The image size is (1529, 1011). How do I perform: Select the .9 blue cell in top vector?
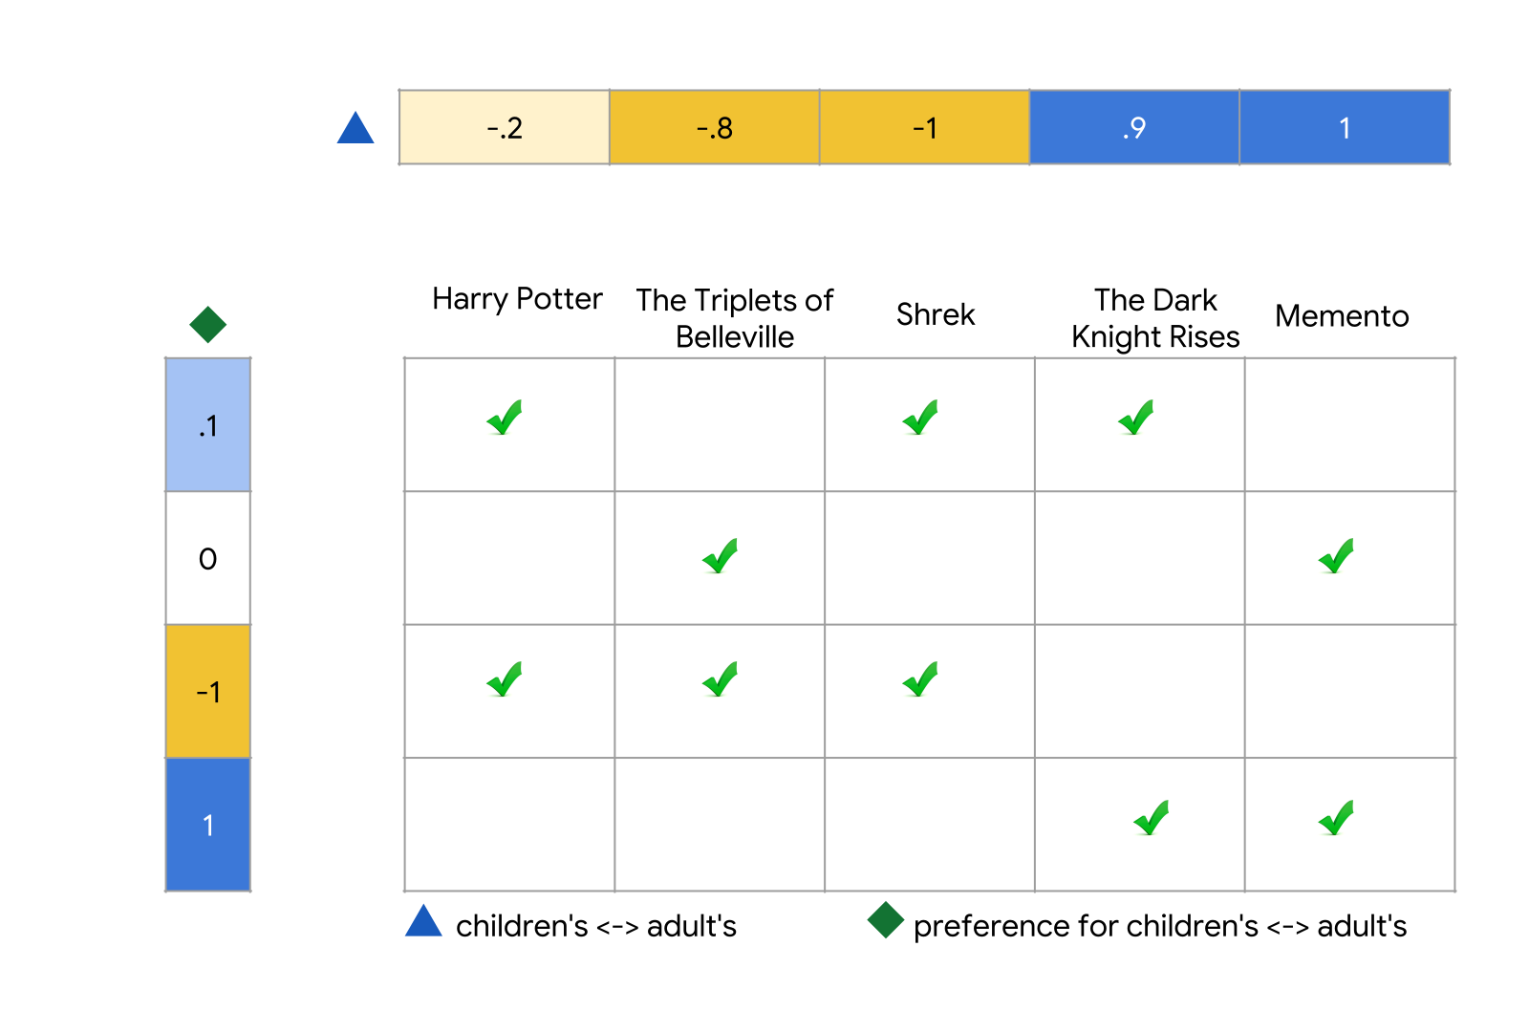1134,127
